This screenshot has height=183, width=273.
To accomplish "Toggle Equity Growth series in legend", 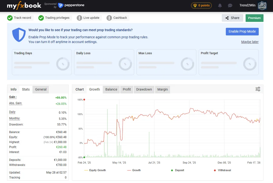I will click(x=95, y=170).
